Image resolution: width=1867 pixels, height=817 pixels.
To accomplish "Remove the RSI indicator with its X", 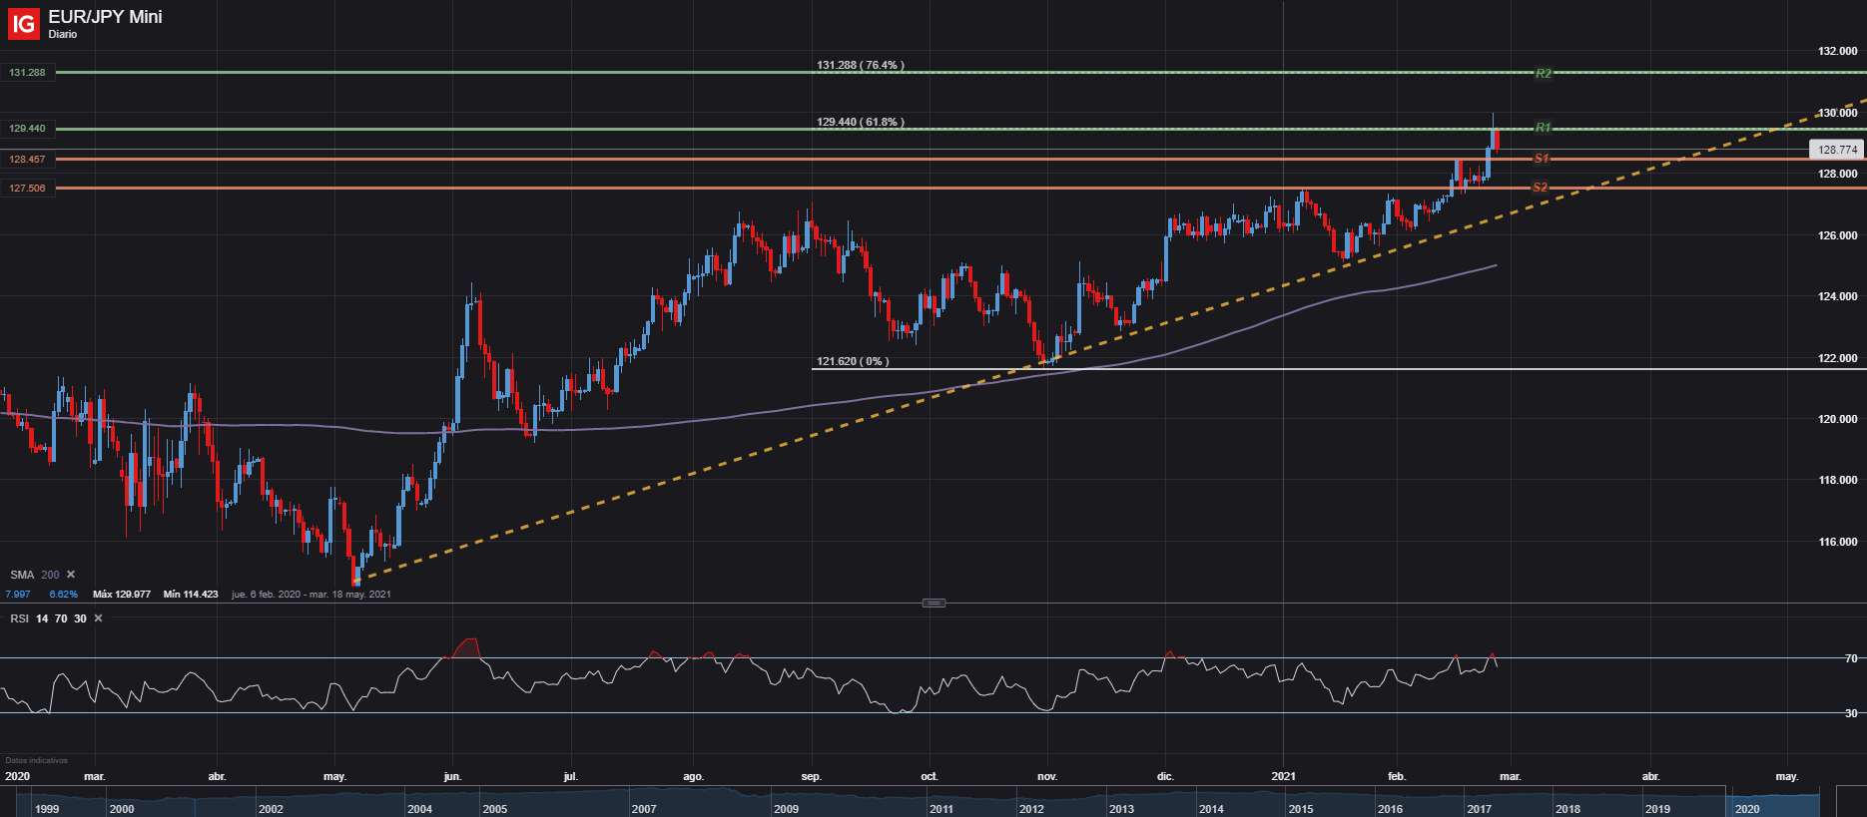I will point(98,618).
